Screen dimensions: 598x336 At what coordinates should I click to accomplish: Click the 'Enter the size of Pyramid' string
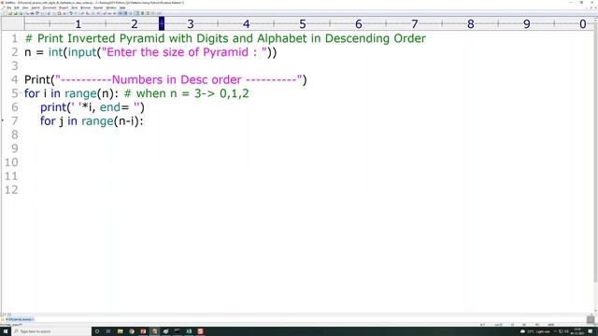(x=185, y=52)
